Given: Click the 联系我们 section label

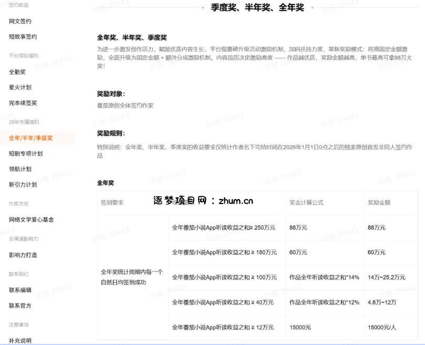Looking at the screenshot, I should [x=19, y=274].
